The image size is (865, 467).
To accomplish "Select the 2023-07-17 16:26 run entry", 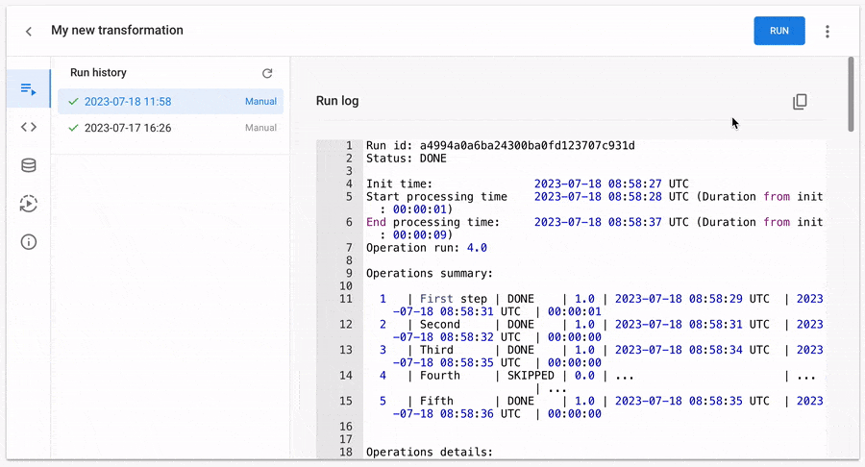I will (170, 128).
